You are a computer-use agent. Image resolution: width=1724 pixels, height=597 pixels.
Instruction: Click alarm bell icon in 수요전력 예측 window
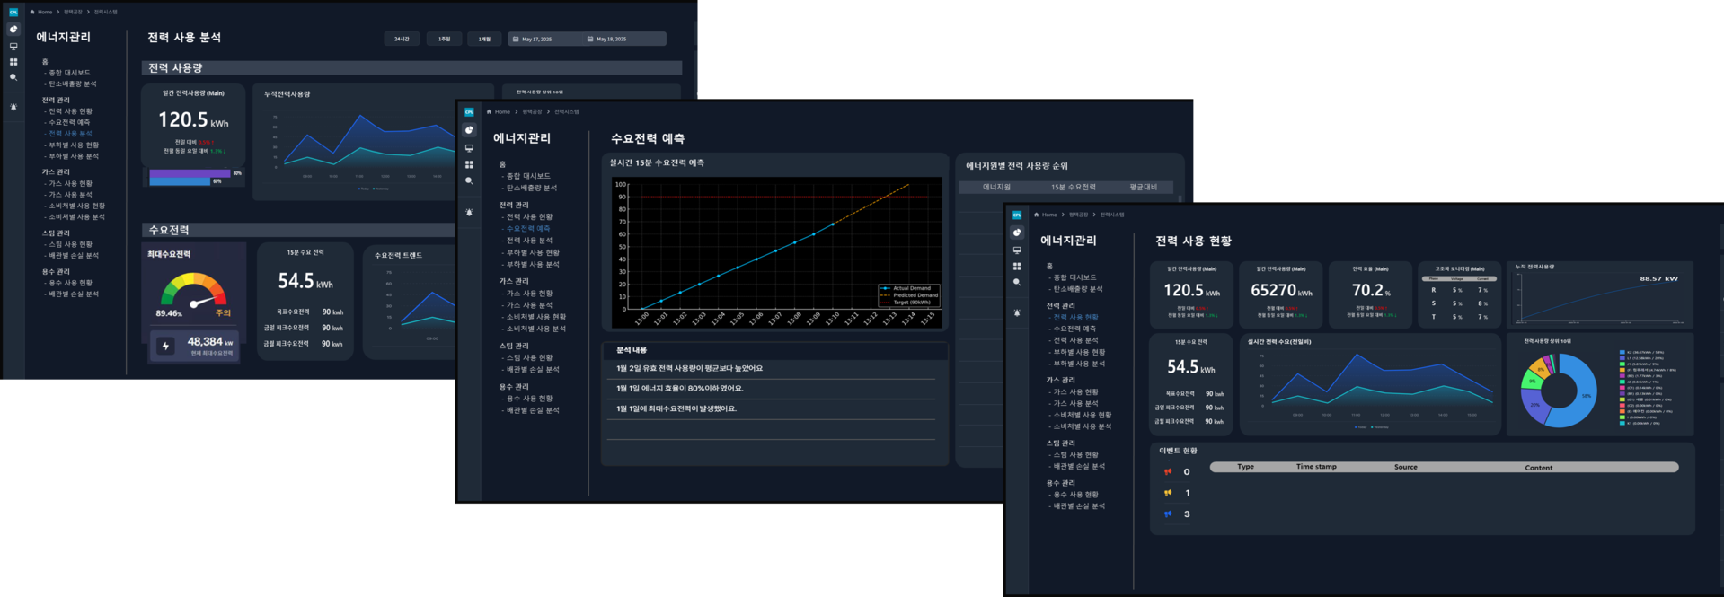coord(469,212)
